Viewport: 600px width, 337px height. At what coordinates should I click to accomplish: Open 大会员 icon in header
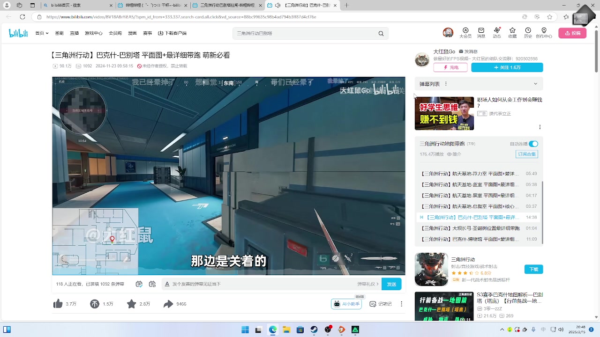(465, 32)
